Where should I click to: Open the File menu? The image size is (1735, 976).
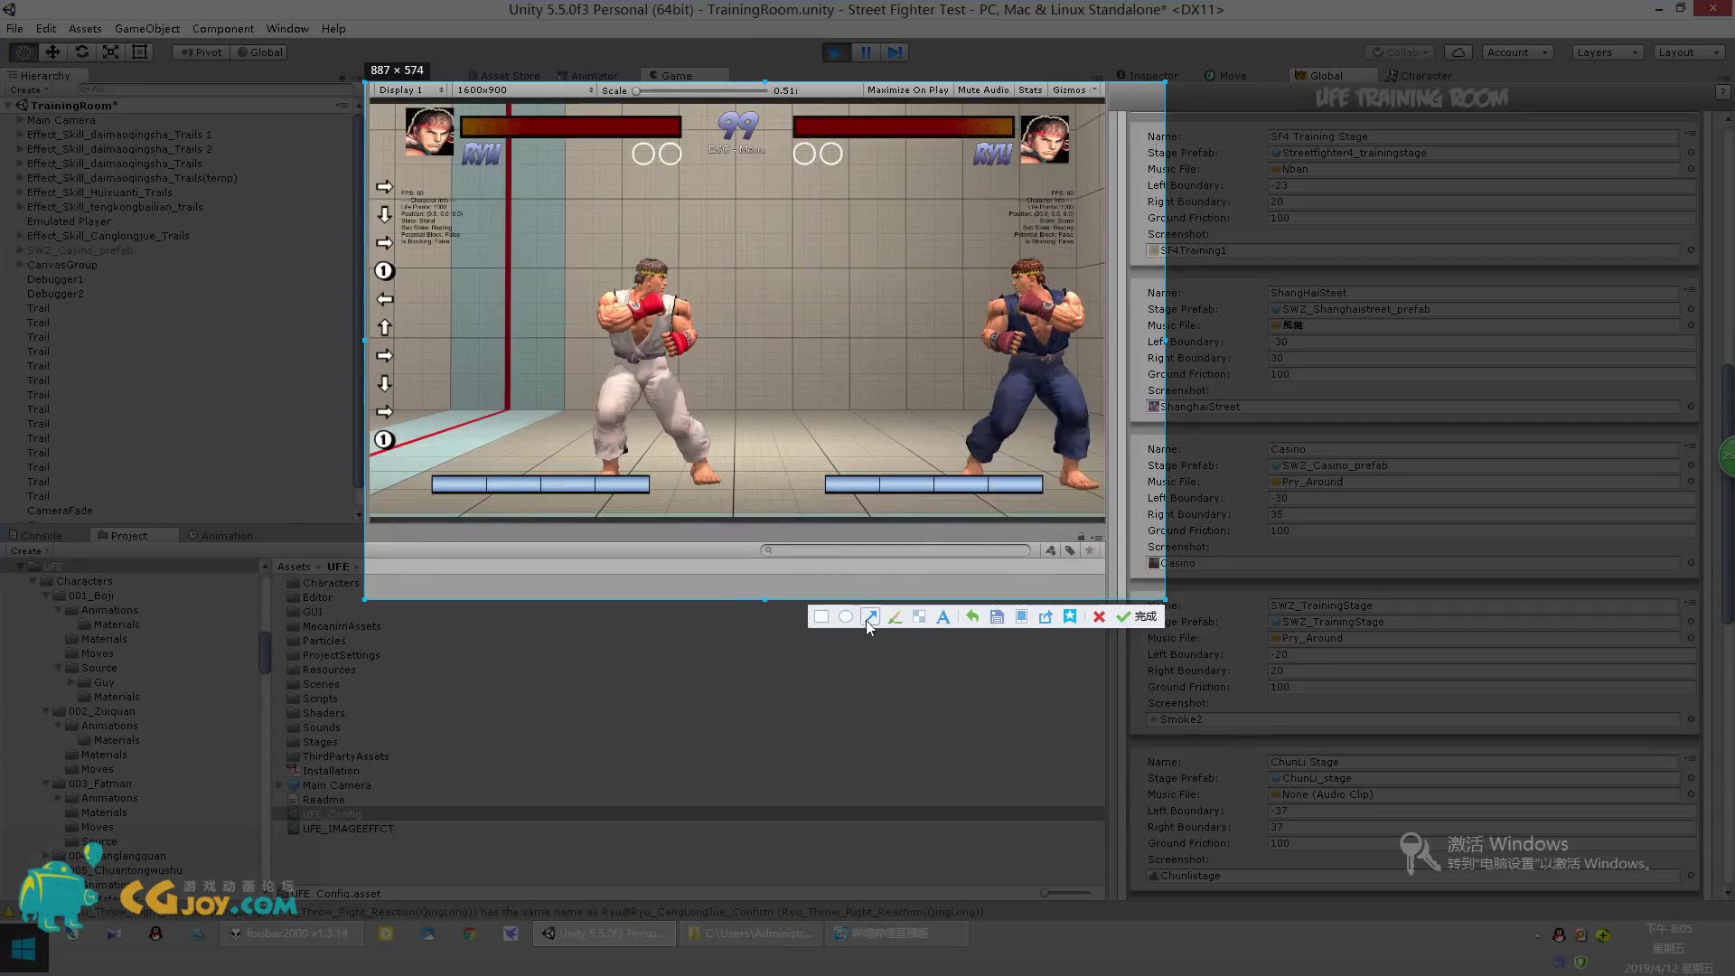(x=14, y=29)
